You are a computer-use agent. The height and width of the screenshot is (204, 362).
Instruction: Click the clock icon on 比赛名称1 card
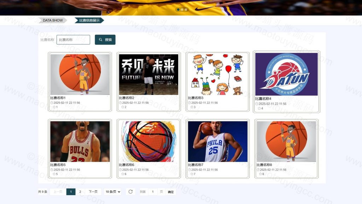click(52, 103)
